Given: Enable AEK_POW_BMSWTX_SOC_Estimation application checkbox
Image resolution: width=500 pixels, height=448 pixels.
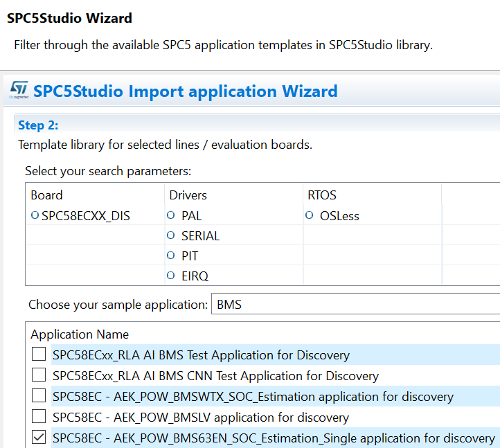Looking at the screenshot, I should coord(39,397).
